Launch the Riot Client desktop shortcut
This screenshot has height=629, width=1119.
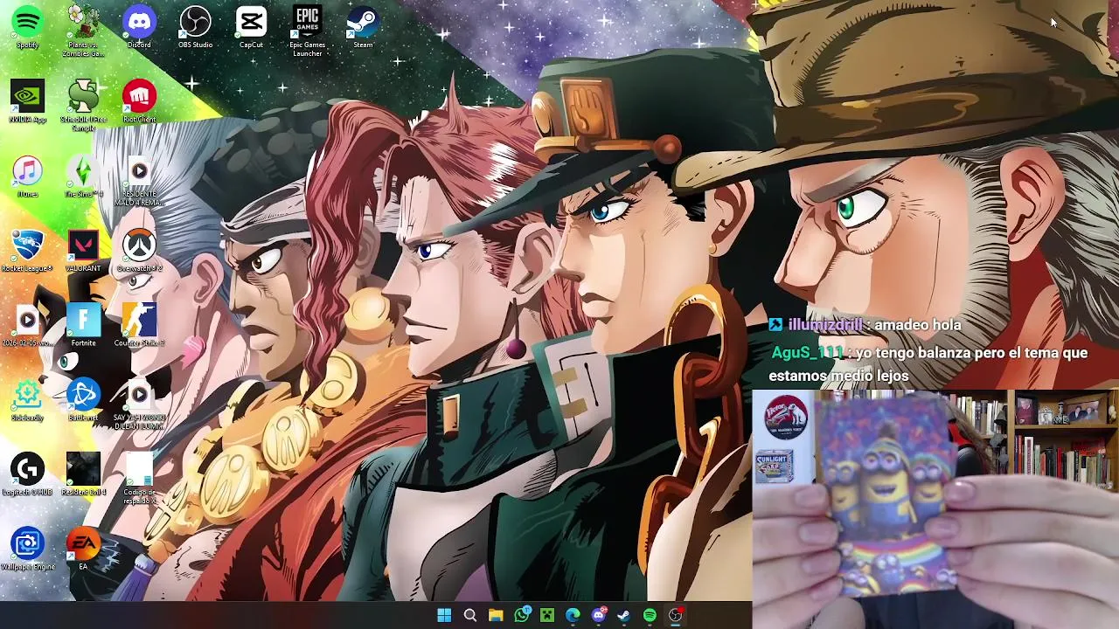pyautogui.click(x=139, y=102)
